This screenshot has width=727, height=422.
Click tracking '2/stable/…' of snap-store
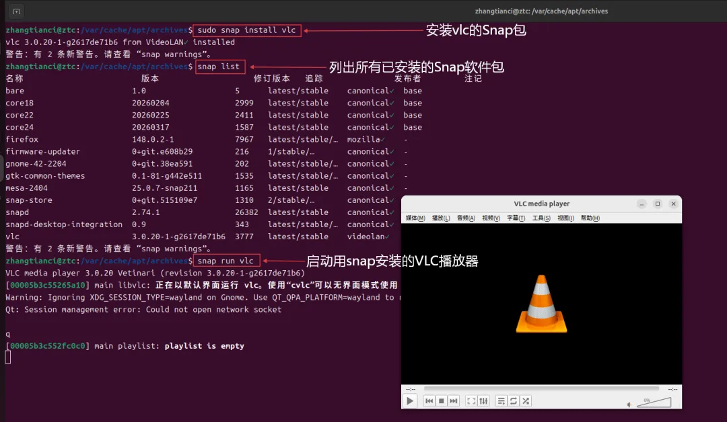click(291, 200)
